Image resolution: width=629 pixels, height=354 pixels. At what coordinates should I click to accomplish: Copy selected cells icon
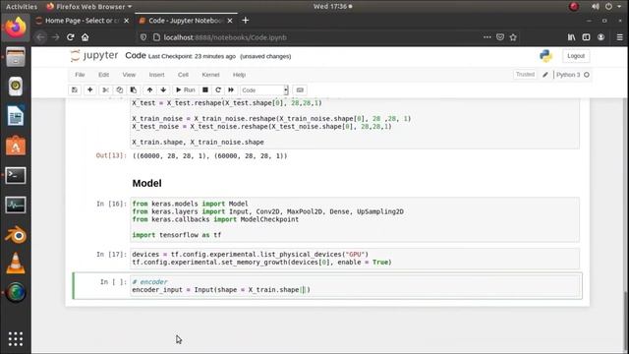tap(120, 89)
